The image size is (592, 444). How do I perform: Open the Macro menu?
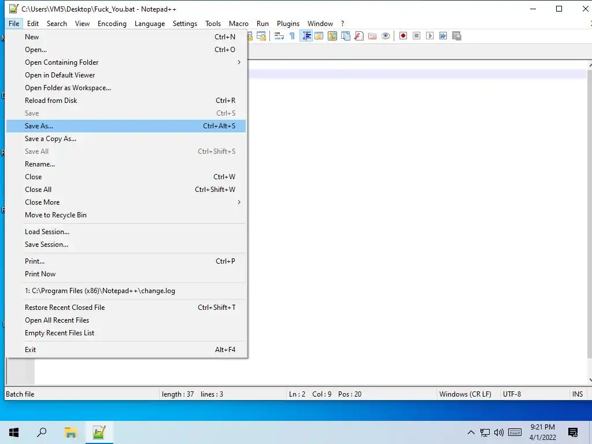click(x=238, y=23)
